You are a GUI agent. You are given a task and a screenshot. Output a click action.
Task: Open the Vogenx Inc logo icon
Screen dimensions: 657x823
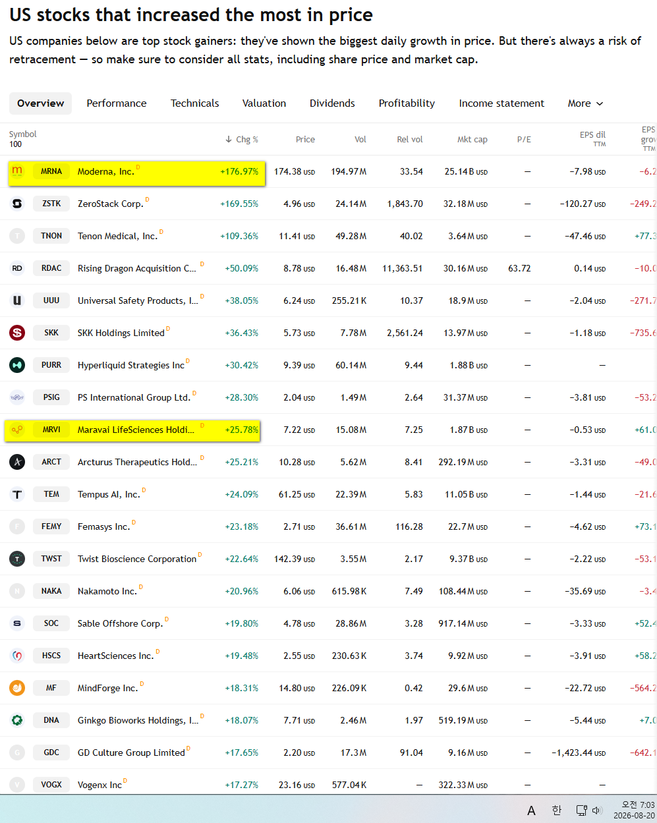(x=17, y=785)
